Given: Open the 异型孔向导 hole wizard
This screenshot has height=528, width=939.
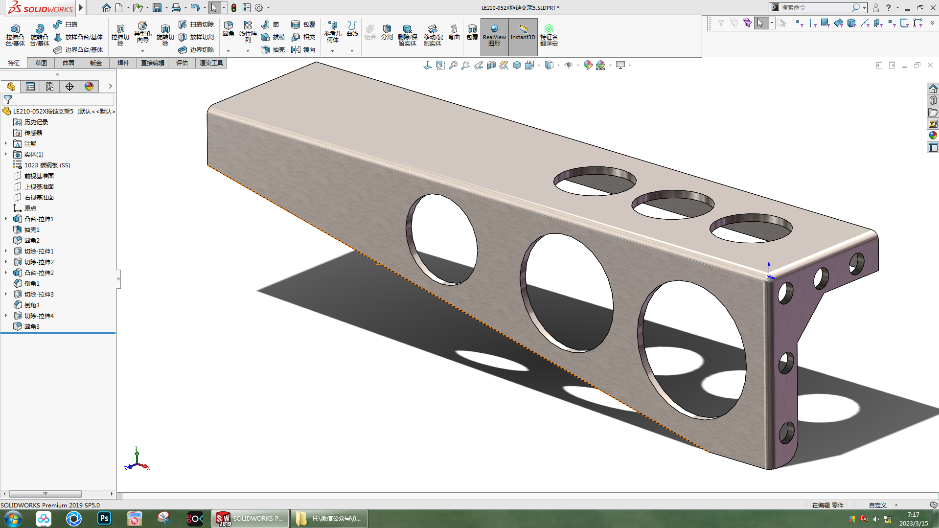Looking at the screenshot, I should pyautogui.click(x=142, y=33).
